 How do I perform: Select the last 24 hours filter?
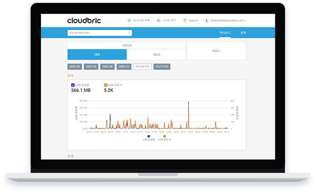(142, 66)
